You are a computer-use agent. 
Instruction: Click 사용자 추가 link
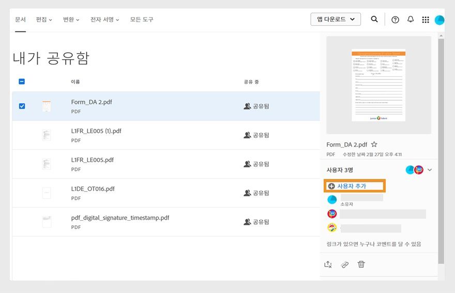coord(352,186)
